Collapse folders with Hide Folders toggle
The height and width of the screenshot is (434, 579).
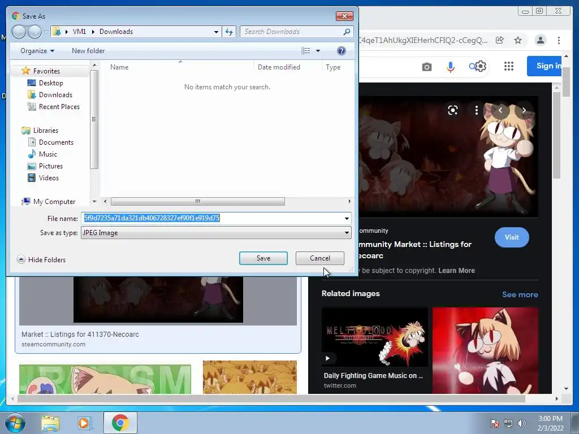tap(41, 259)
